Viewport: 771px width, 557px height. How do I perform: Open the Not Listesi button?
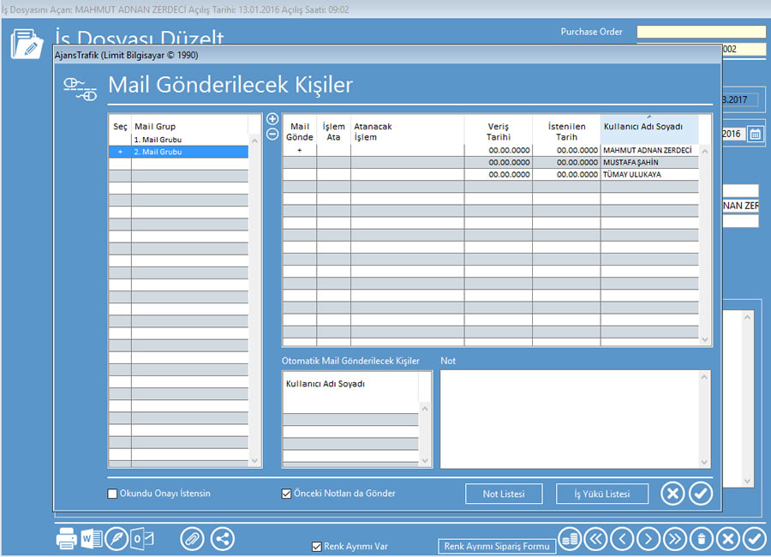tap(505, 494)
